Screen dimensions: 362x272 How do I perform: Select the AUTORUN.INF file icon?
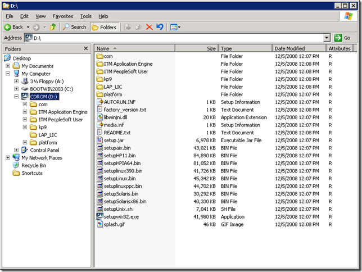pos(99,102)
